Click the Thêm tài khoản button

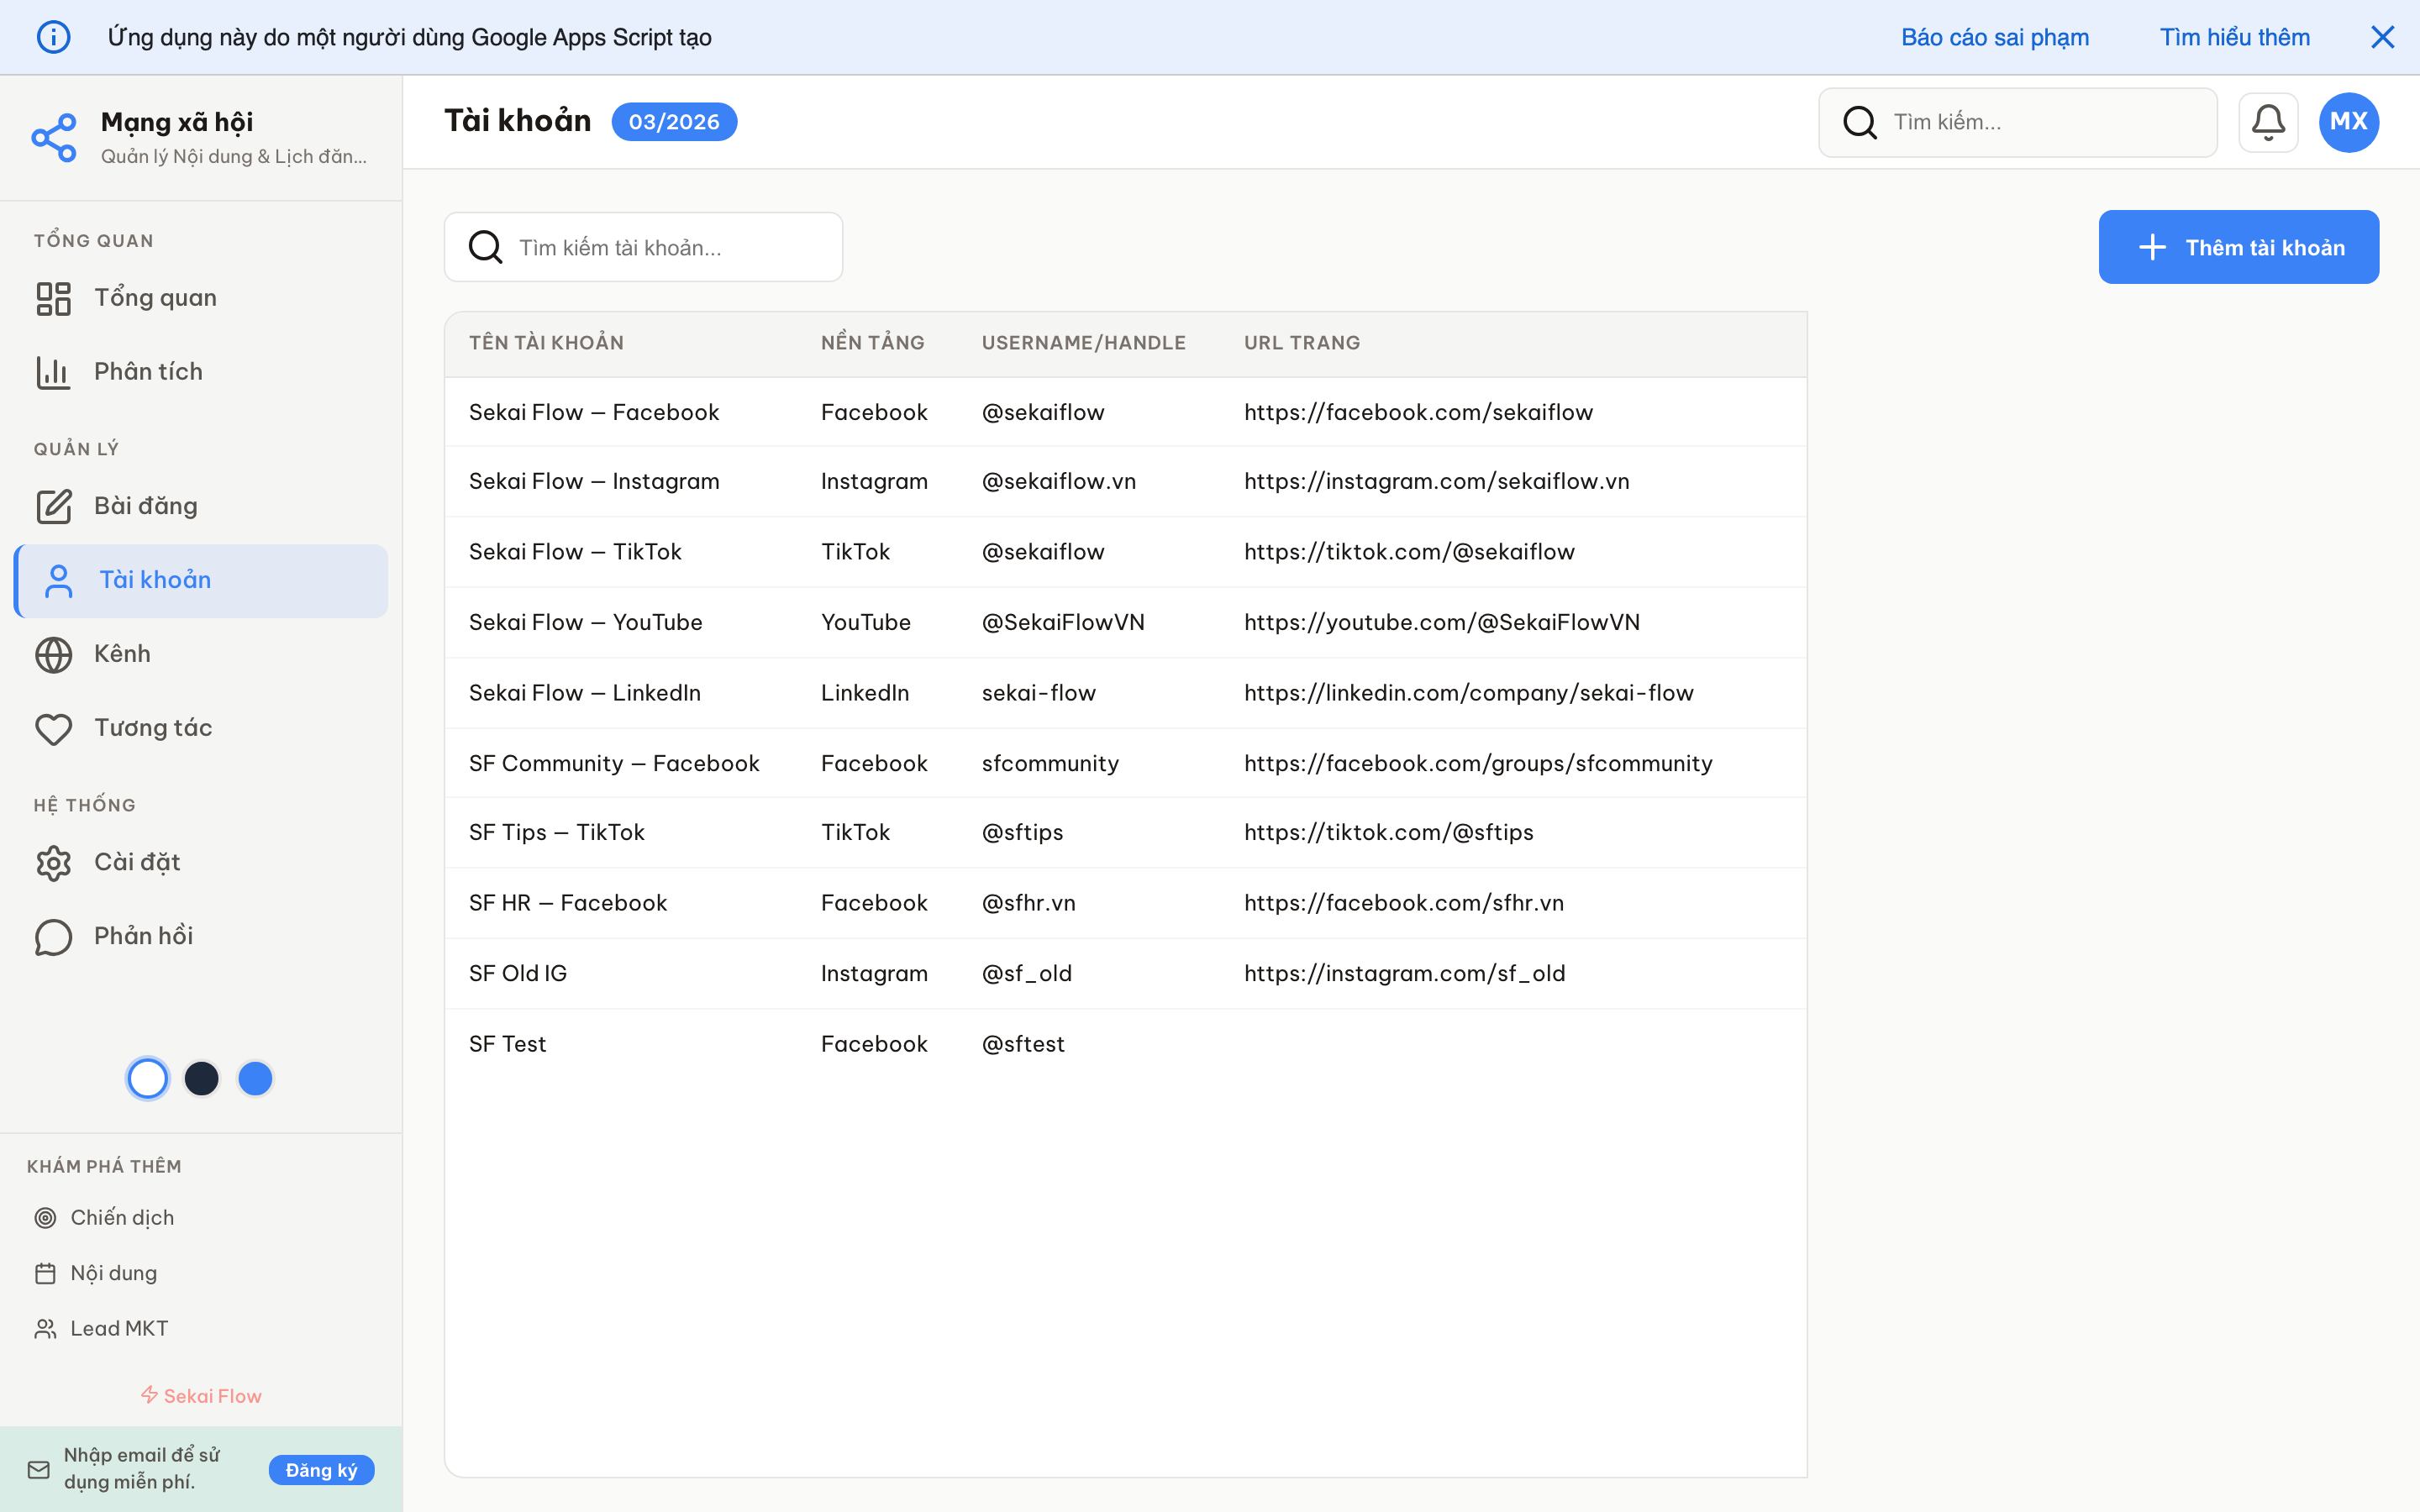tap(2238, 247)
